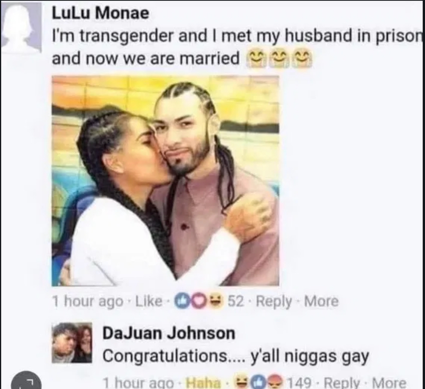Open More options on DaJuan Johnson's reply
This screenshot has height=389, width=425.
point(389,383)
